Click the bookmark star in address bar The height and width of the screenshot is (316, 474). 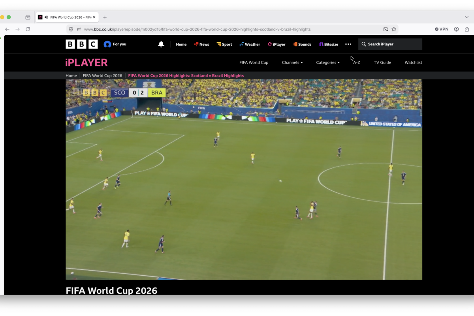[394, 29]
